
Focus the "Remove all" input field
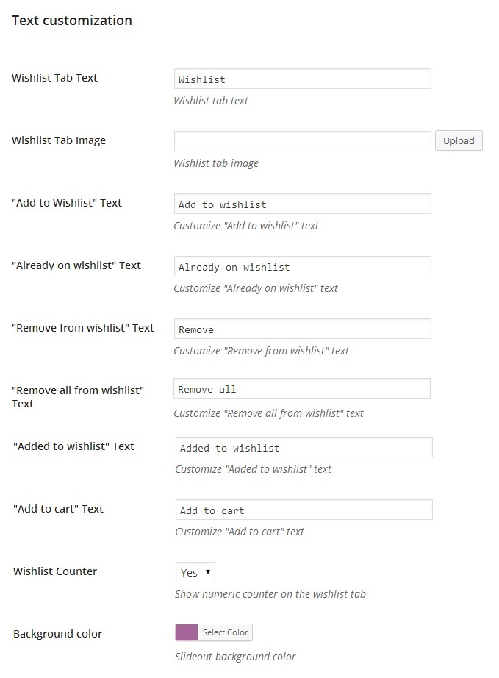[x=302, y=389]
